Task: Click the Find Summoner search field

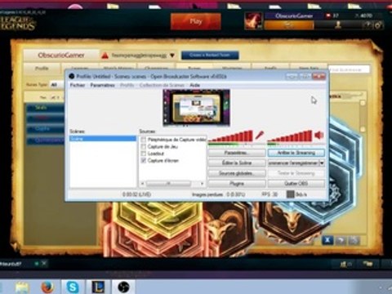Action: [350, 69]
